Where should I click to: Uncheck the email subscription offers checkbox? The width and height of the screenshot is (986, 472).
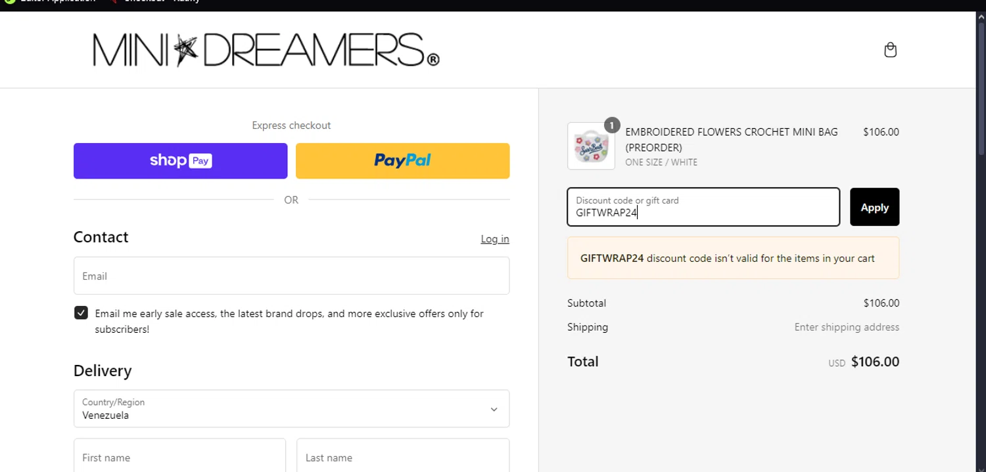point(81,313)
